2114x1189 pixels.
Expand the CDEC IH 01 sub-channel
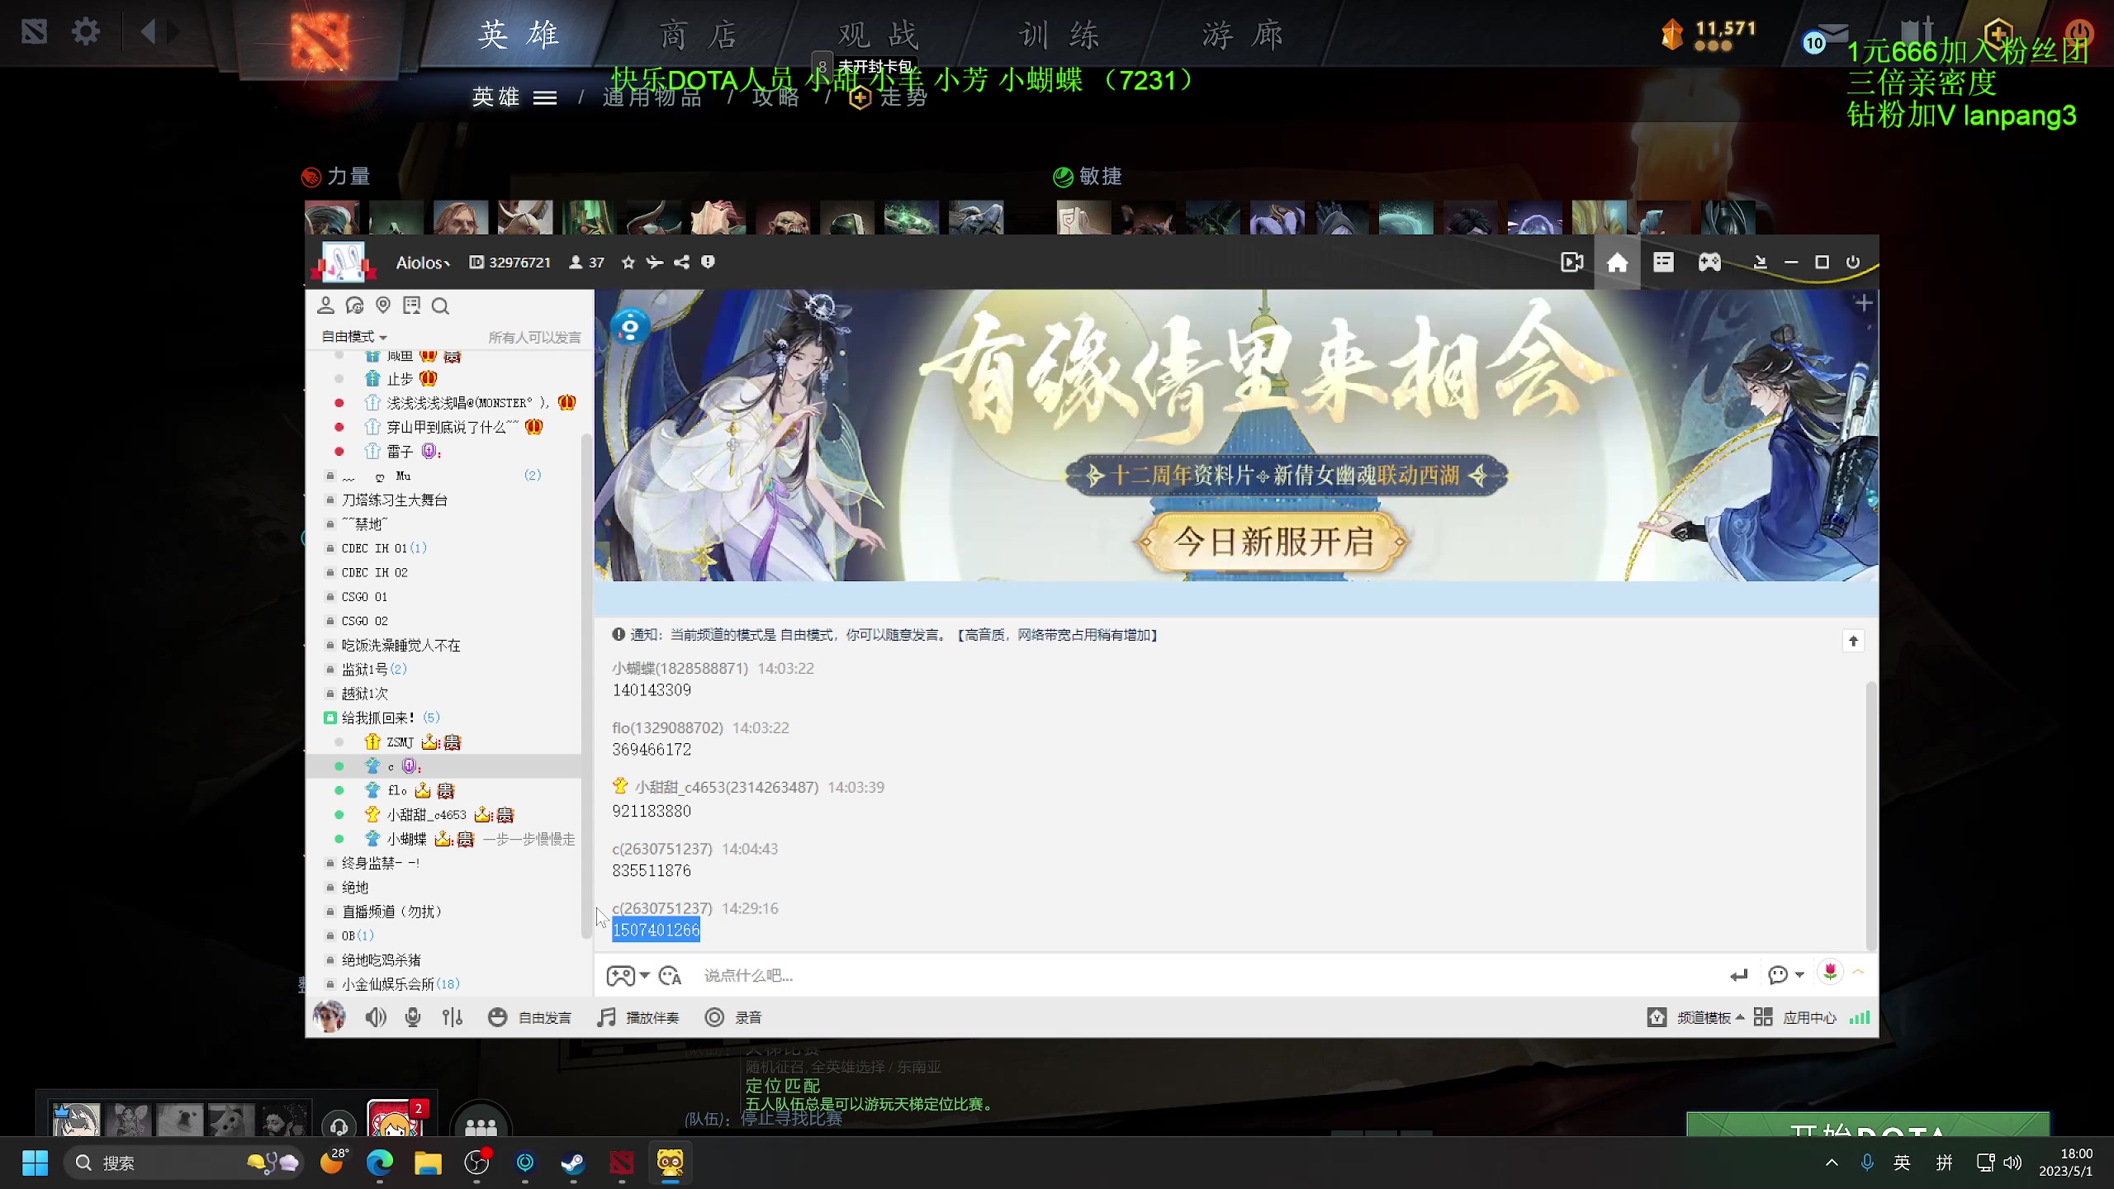383,548
